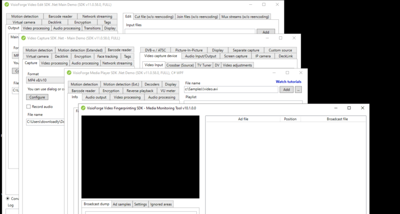Screen dimensions: 400x214
Task: Select the VU meter tab
Action: click(168, 91)
